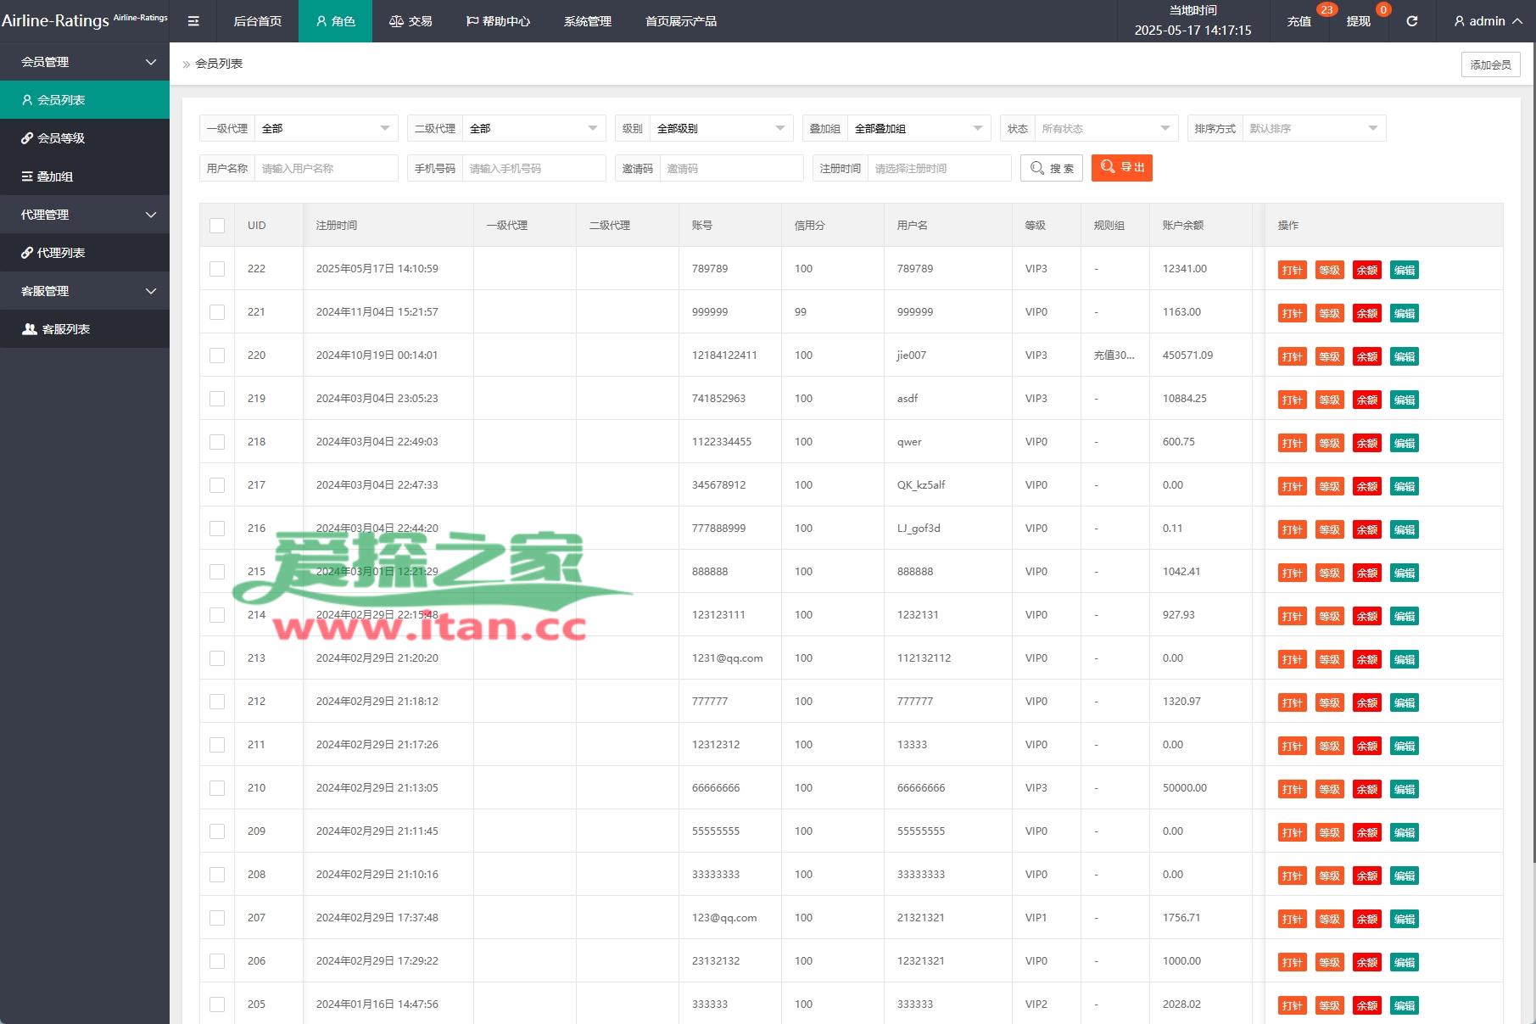Click the refresh icon in top bar
The height and width of the screenshot is (1024, 1536).
click(1411, 21)
